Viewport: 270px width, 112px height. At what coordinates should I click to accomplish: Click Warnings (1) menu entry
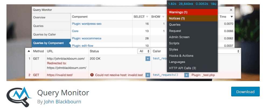(192, 12)
